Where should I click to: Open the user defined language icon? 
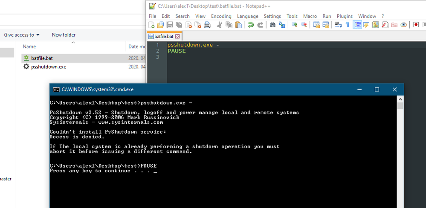[x=366, y=25]
